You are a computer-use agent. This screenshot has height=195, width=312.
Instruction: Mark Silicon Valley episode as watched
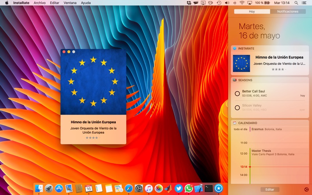[237, 108]
